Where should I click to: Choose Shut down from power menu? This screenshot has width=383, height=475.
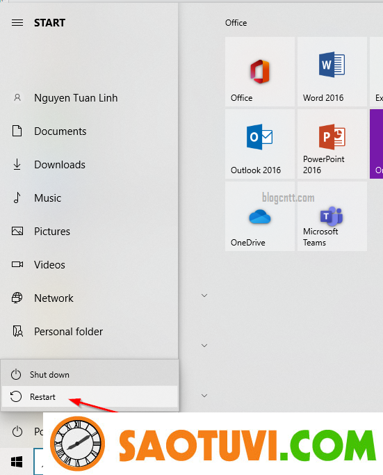coord(90,374)
